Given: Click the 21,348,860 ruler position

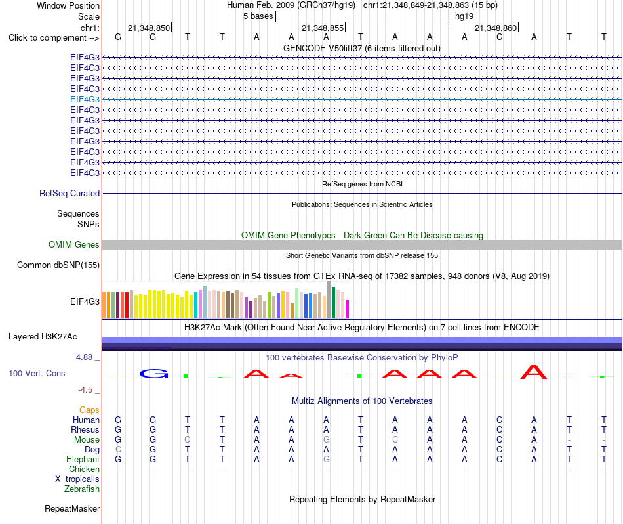Looking at the screenshot, I should 496,28.
